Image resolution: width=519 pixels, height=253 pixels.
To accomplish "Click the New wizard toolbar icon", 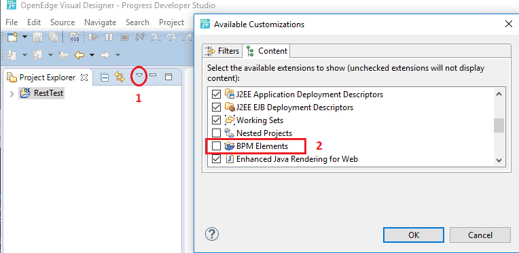I will [12, 37].
